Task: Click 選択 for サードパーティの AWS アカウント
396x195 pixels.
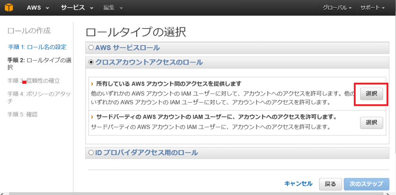Action: (x=372, y=123)
